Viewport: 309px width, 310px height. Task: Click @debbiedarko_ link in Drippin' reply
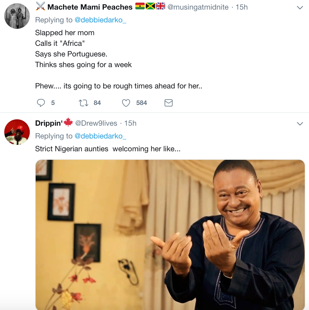(101, 136)
